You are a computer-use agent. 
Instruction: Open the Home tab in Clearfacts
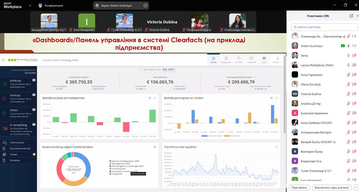click(213, 60)
